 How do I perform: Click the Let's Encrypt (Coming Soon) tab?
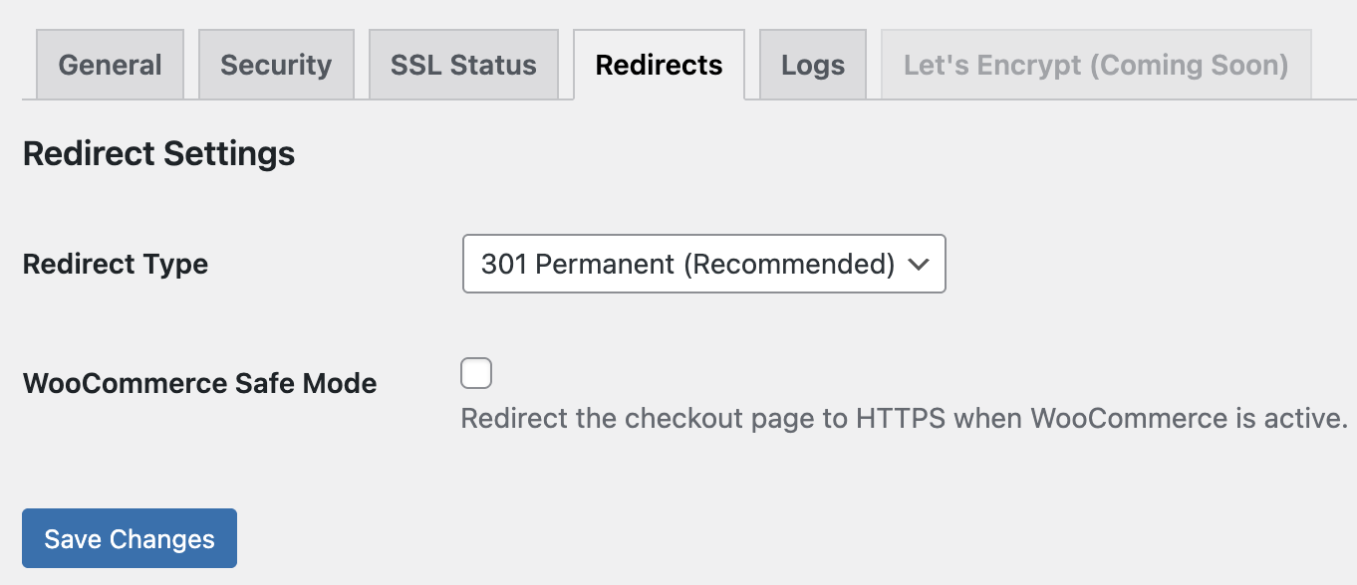(x=1094, y=64)
